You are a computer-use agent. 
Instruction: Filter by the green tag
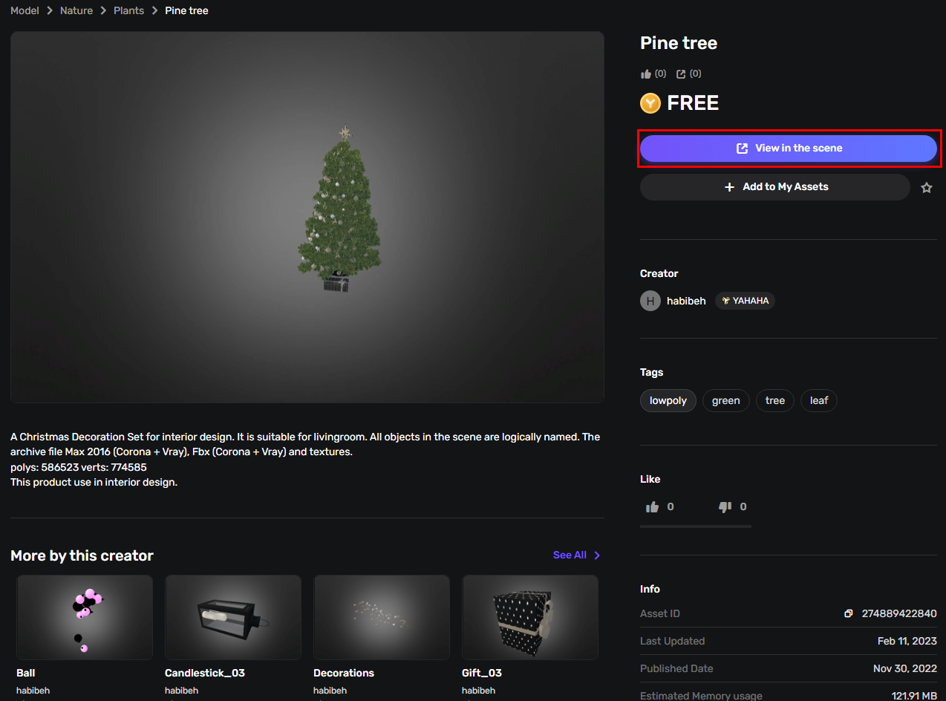tap(725, 401)
